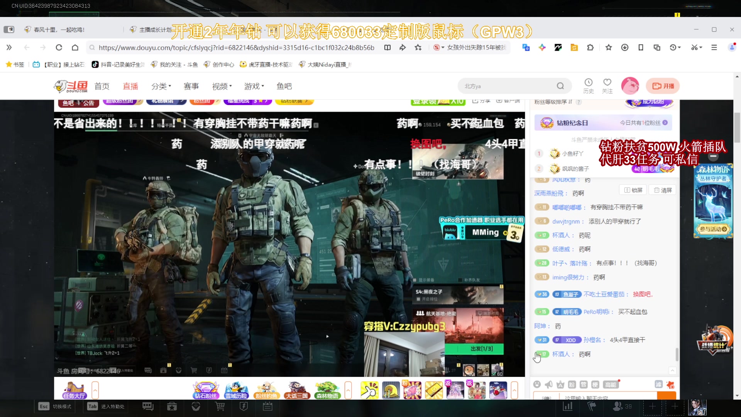Open bookmark 虎牙直播-技术驱动
741x417 pixels.
[x=266, y=64]
